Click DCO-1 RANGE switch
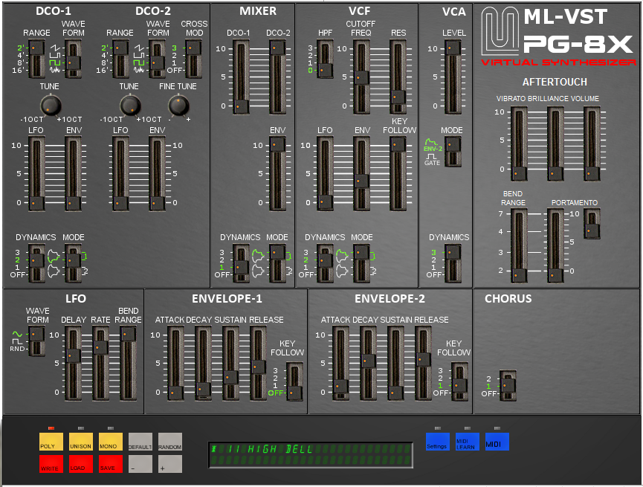The height and width of the screenshot is (487, 643). [x=37, y=59]
